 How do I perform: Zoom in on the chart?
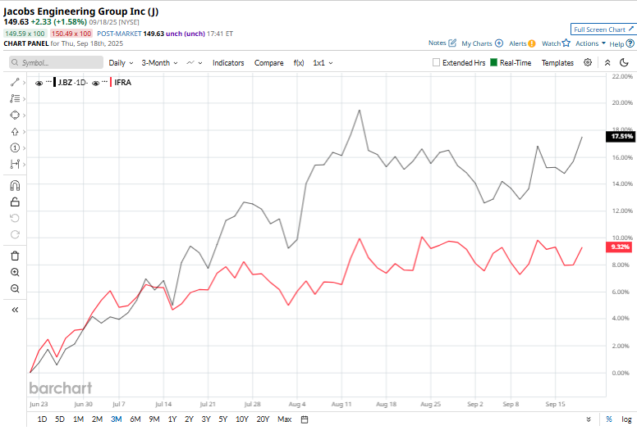(x=15, y=272)
